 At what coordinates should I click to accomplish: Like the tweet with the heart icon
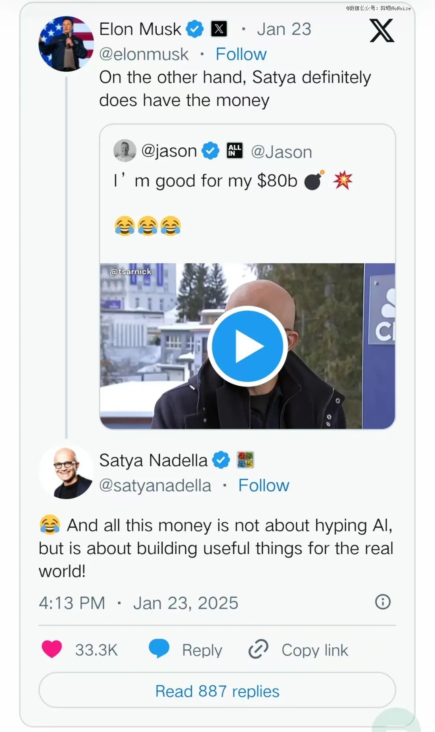(x=52, y=649)
